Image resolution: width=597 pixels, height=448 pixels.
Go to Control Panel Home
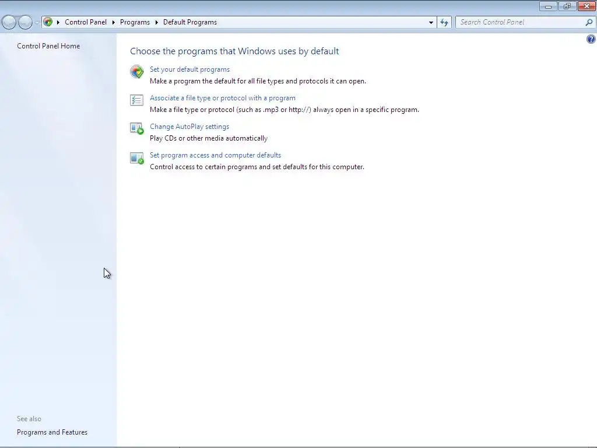(48, 45)
